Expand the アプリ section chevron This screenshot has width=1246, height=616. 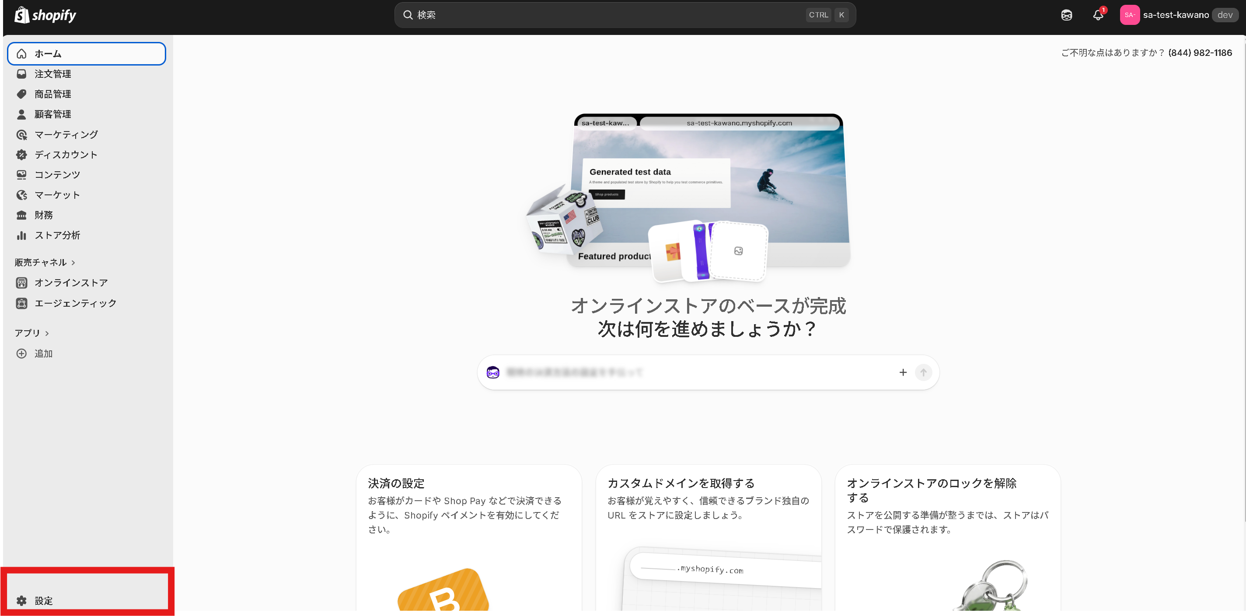point(47,333)
